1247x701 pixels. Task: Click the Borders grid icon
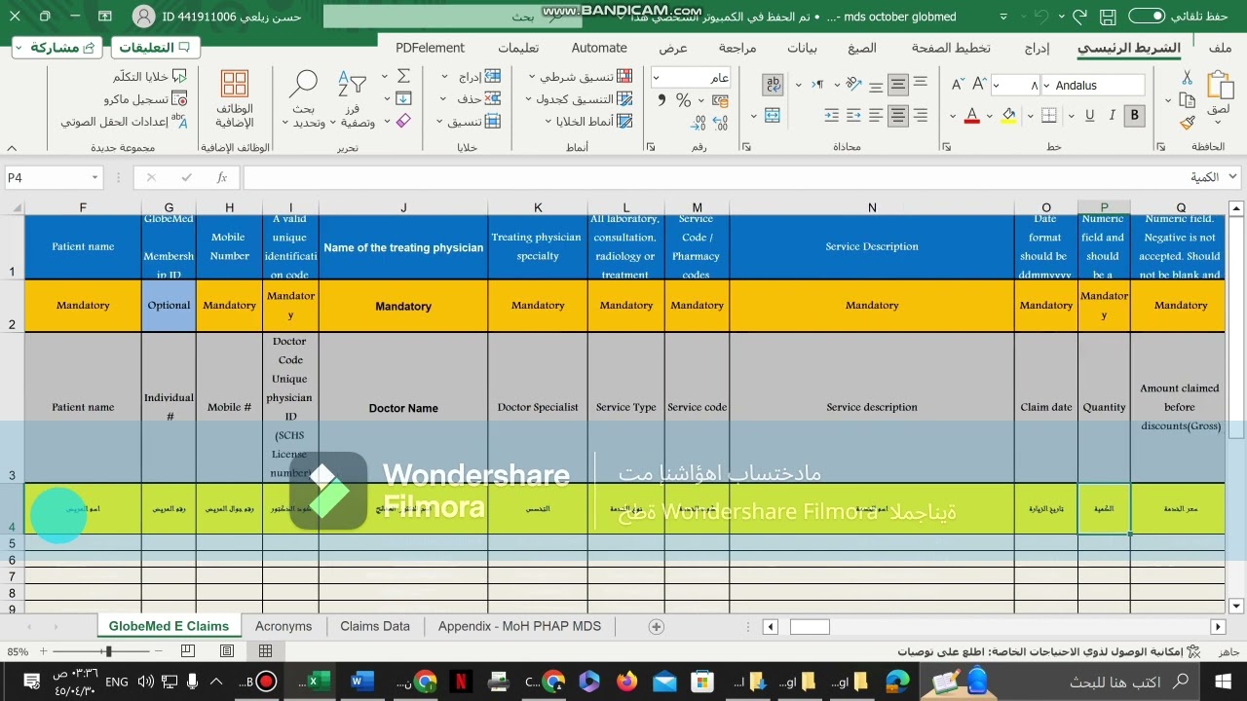(x=1048, y=116)
